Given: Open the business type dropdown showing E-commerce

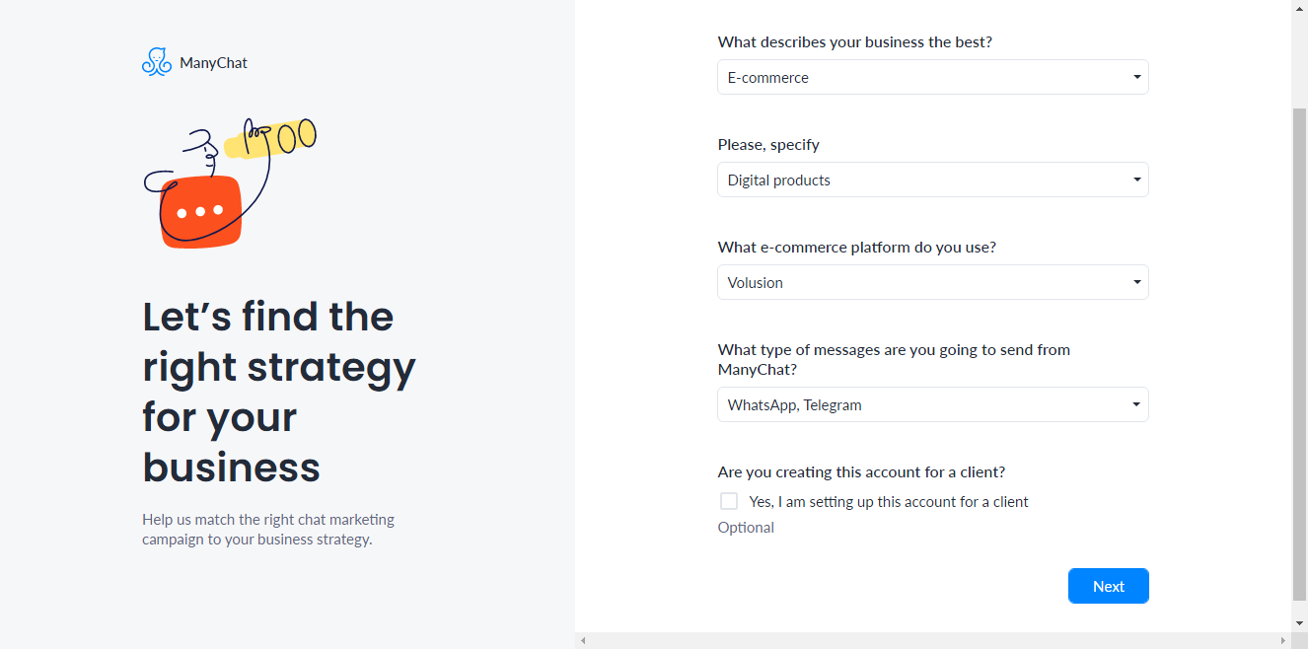Looking at the screenshot, I should [x=933, y=77].
